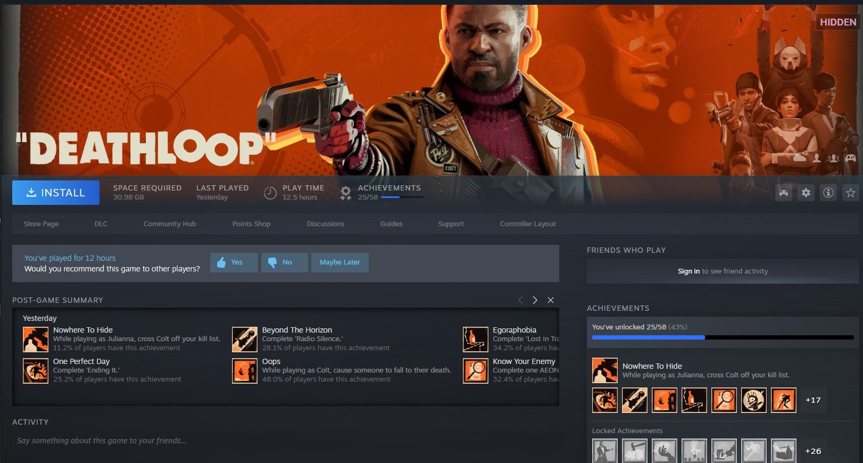Click Beyond The Horizon achievement icon in summary
This screenshot has height=463, width=863.
click(245, 340)
